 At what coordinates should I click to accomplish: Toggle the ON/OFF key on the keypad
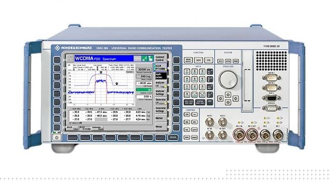click(x=188, y=102)
